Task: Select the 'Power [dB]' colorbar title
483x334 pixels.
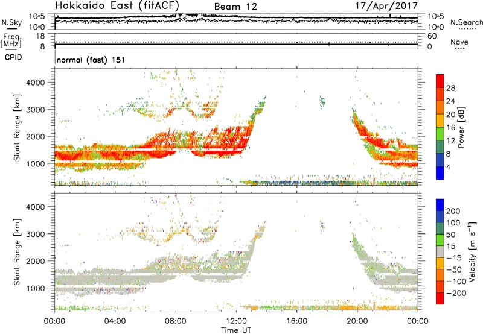Action: click(x=461, y=127)
